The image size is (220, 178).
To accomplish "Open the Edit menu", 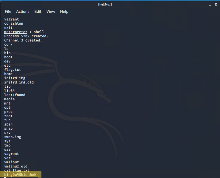I will point(38,12).
